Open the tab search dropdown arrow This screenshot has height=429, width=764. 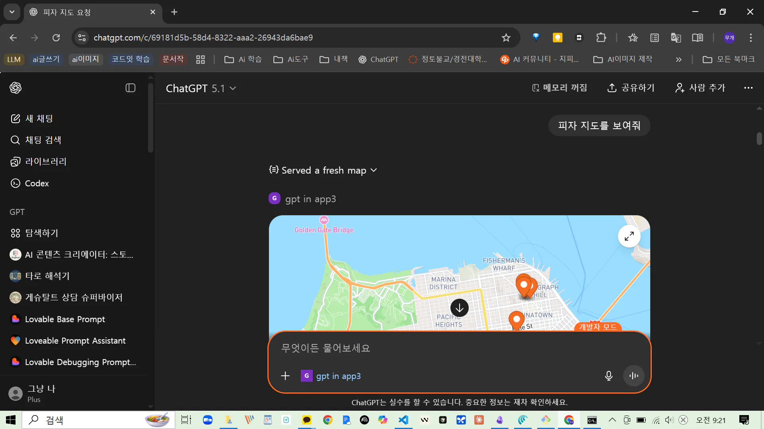coord(12,12)
